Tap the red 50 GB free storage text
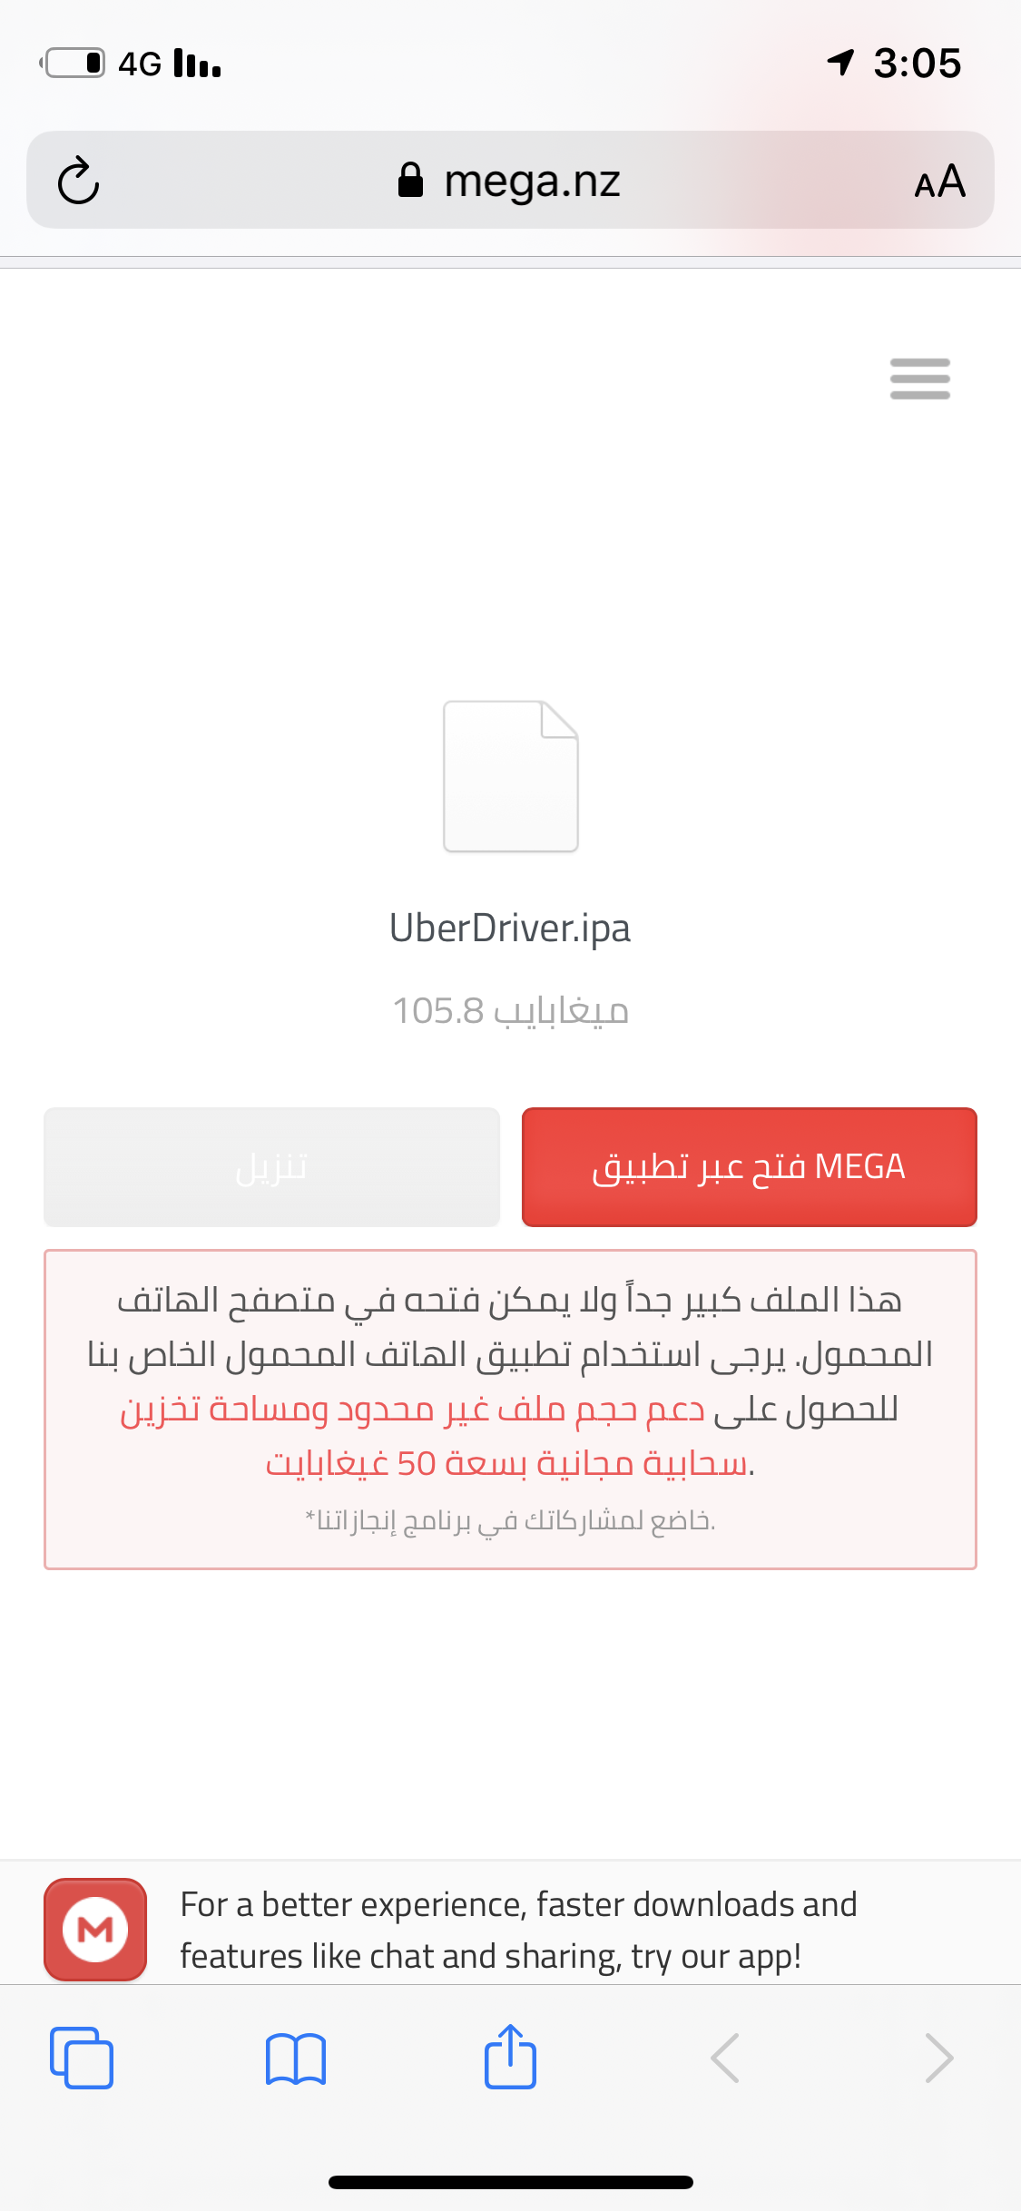Image resolution: width=1021 pixels, height=2211 pixels. [506, 1463]
